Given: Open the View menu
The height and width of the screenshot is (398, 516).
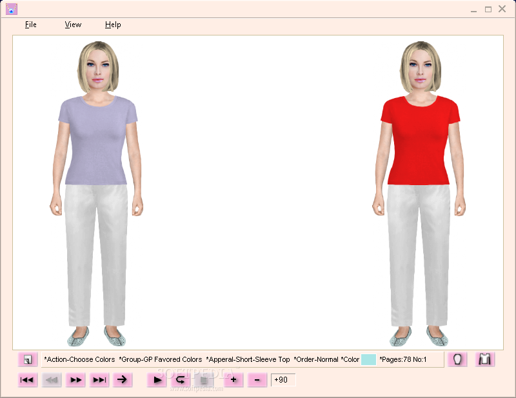Looking at the screenshot, I should (x=73, y=25).
